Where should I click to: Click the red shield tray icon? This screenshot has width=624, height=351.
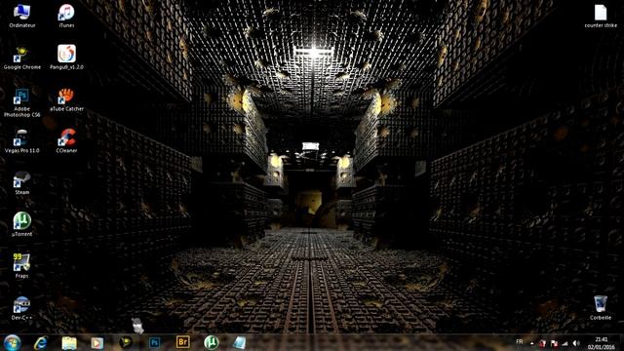pyautogui.click(x=542, y=343)
